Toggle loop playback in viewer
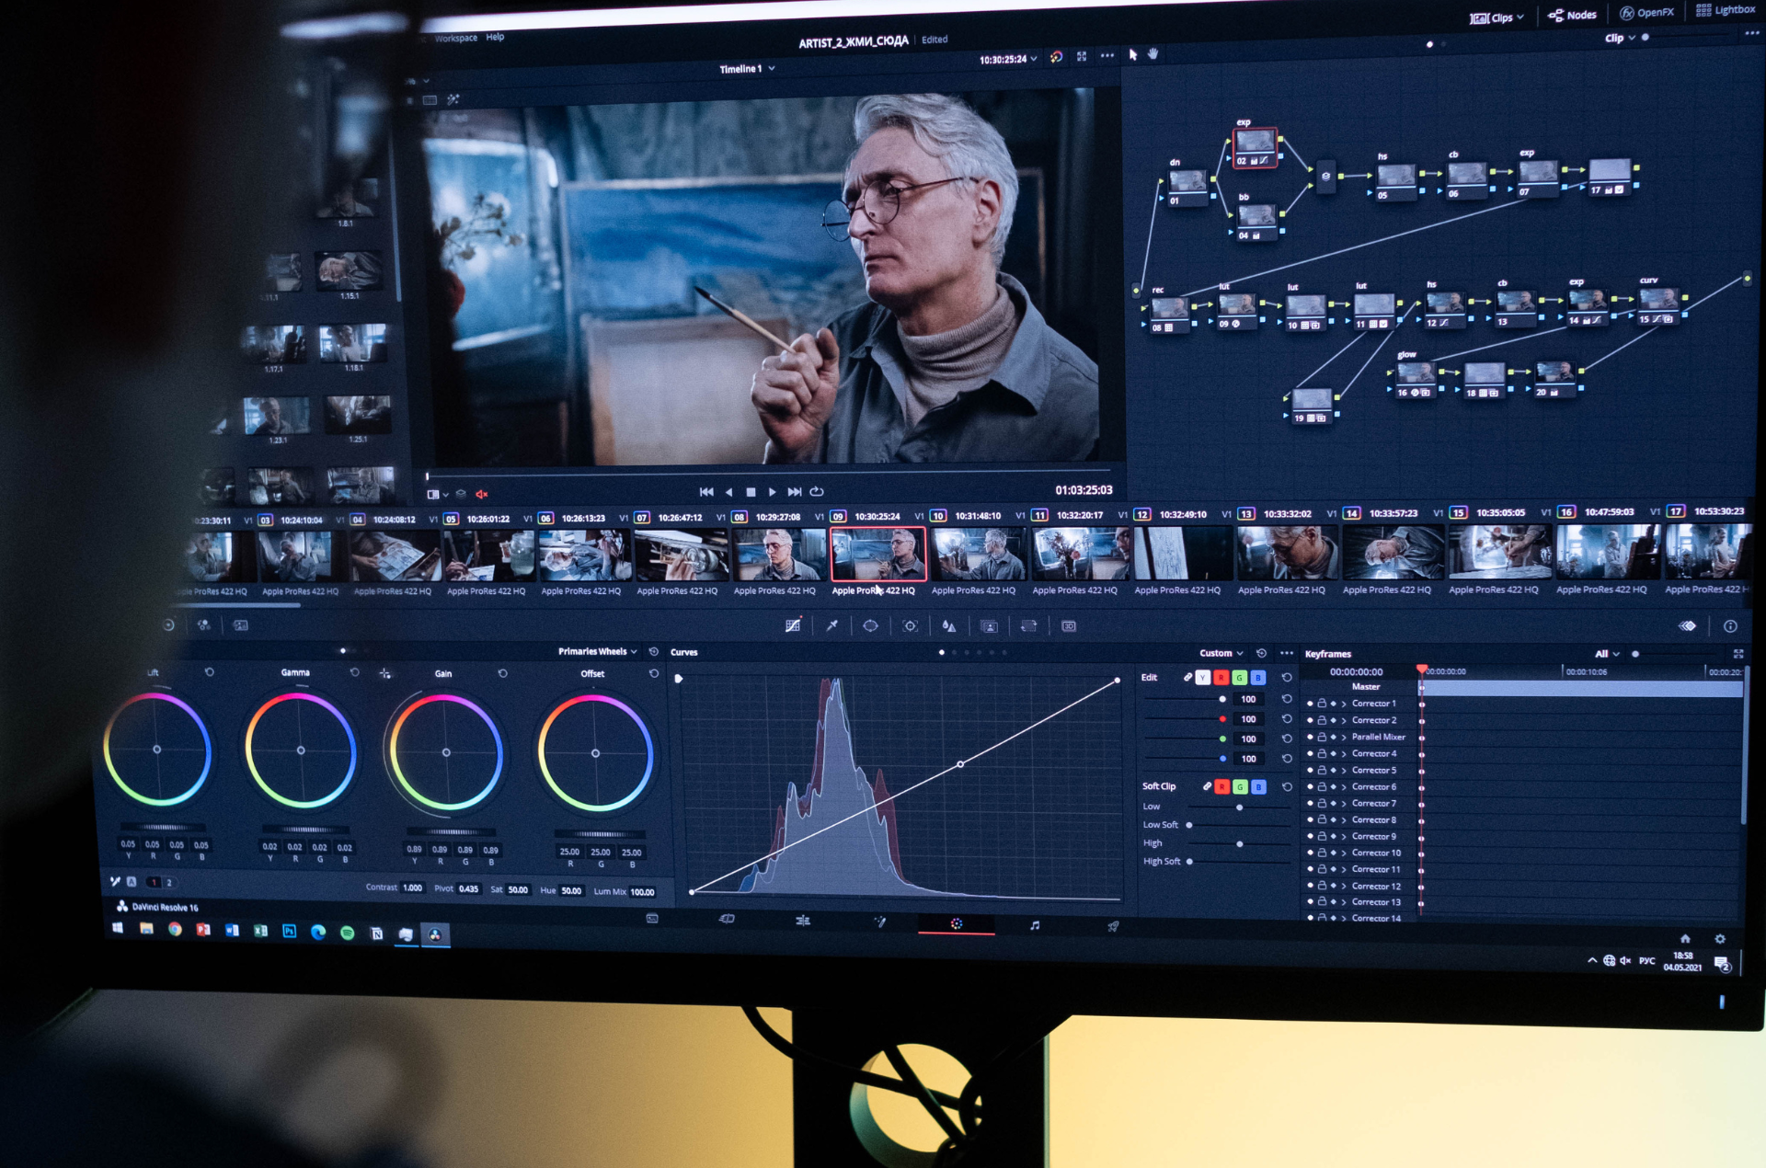Image resolution: width=1766 pixels, height=1168 pixels. point(817,491)
